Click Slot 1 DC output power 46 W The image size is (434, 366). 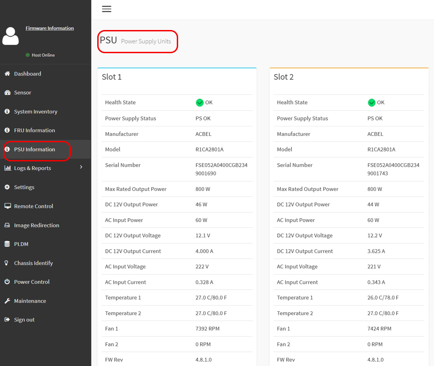point(201,205)
